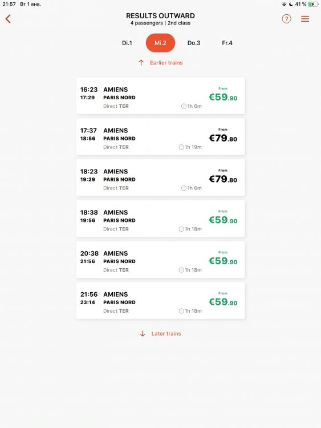Switch to the Fr.4 date tab

pyautogui.click(x=227, y=43)
